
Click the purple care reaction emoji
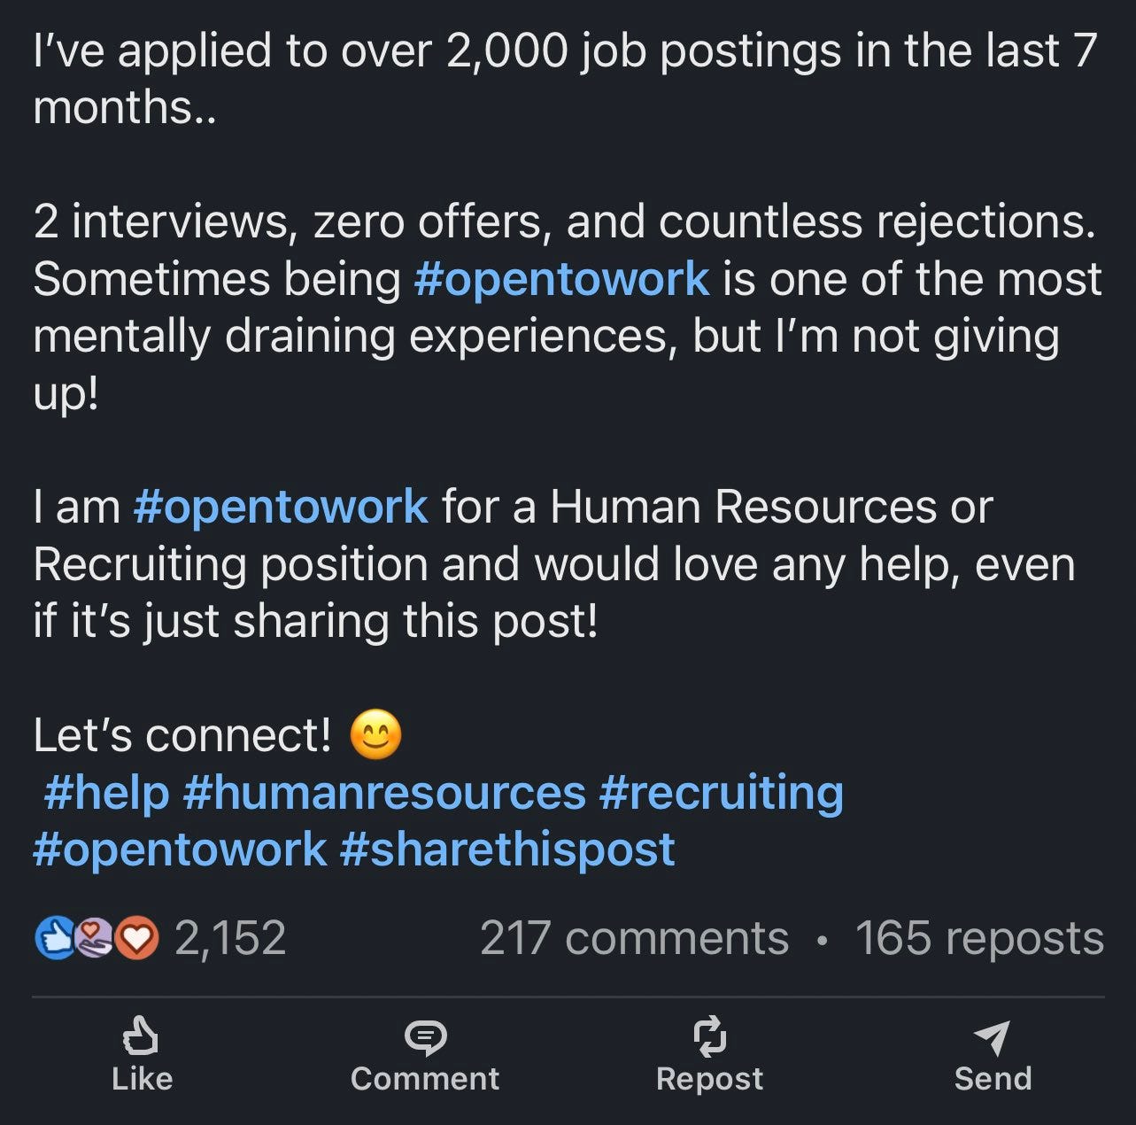(92, 936)
